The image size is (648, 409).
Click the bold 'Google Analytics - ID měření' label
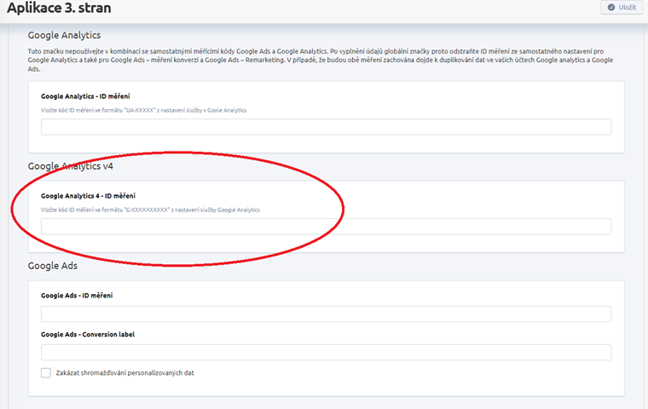click(x=85, y=97)
